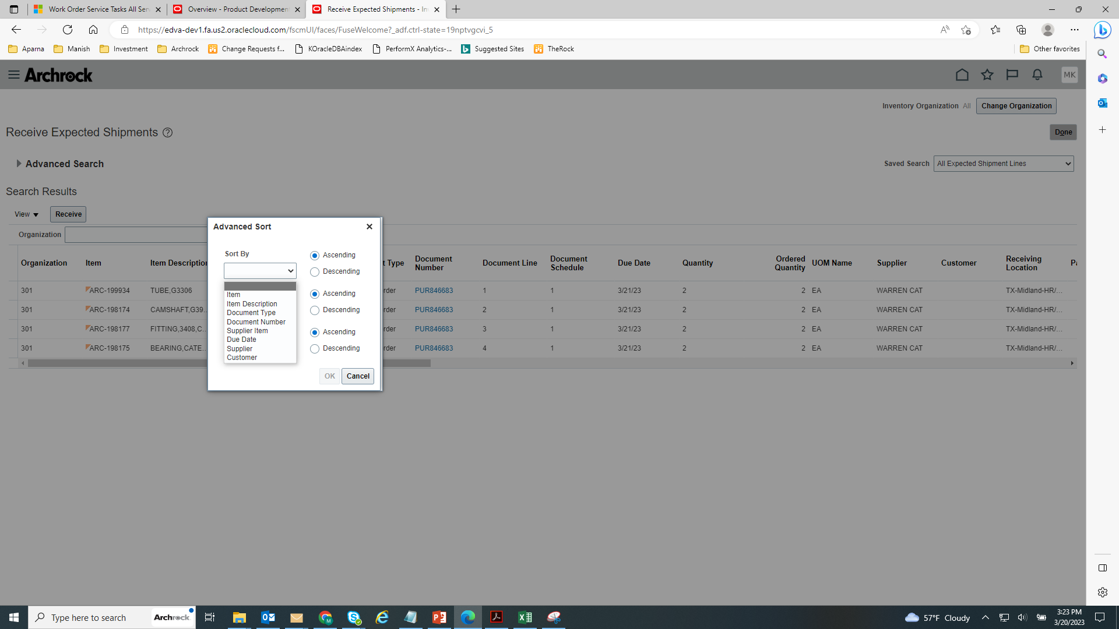Open the Archrock navigation hamburger menu

tap(14, 75)
